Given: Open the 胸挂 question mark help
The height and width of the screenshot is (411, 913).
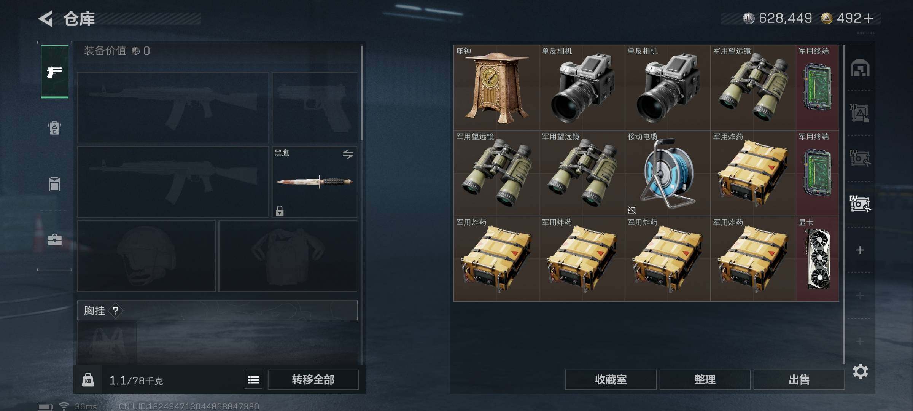Looking at the screenshot, I should [x=116, y=311].
